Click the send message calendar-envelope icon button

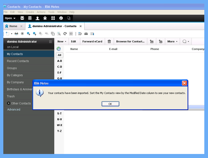(161, 41)
